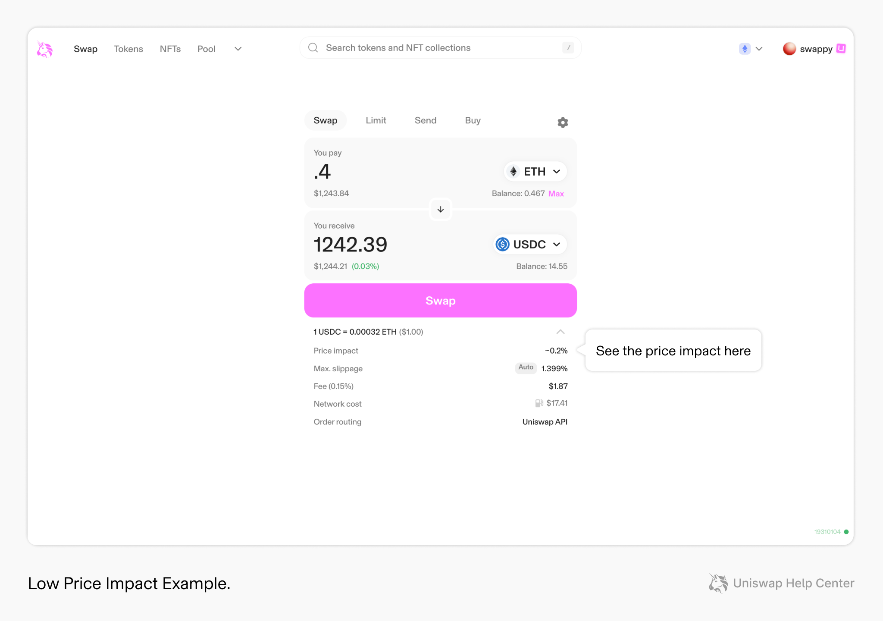The width and height of the screenshot is (883, 621).
Task: Click the swappy wallet account chip
Action: click(x=815, y=49)
